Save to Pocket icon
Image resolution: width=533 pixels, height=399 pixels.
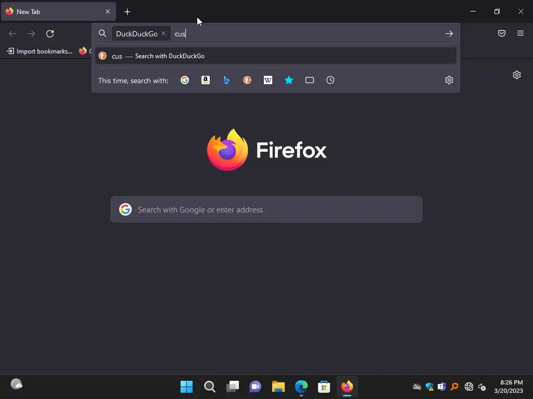tap(502, 33)
